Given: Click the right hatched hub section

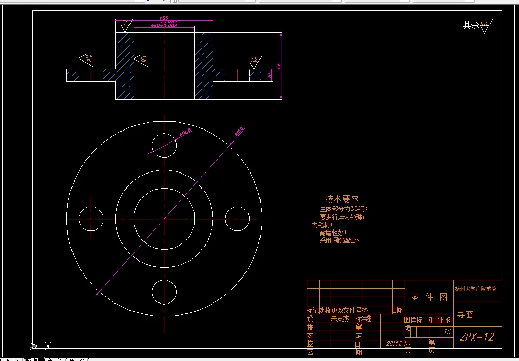Looking at the screenshot, I should 204,66.
